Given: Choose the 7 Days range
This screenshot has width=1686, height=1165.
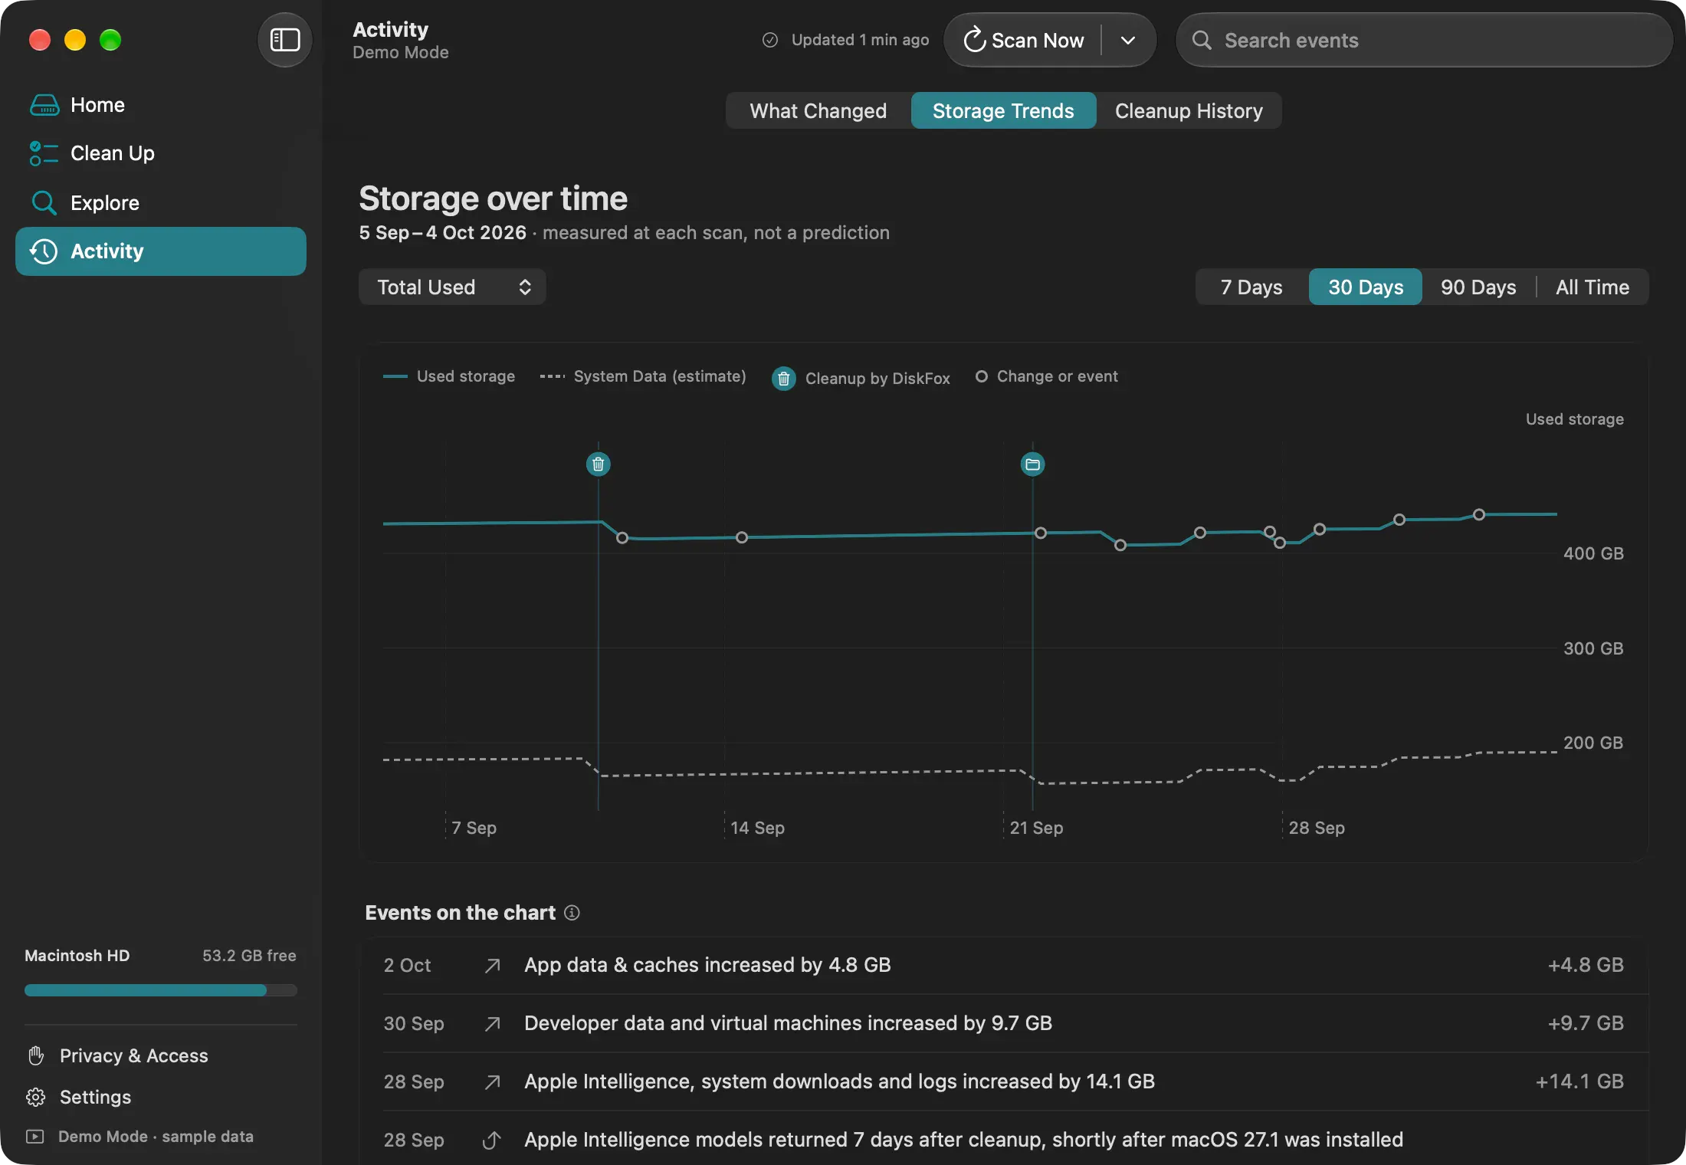Looking at the screenshot, I should pyautogui.click(x=1251, y=287).
